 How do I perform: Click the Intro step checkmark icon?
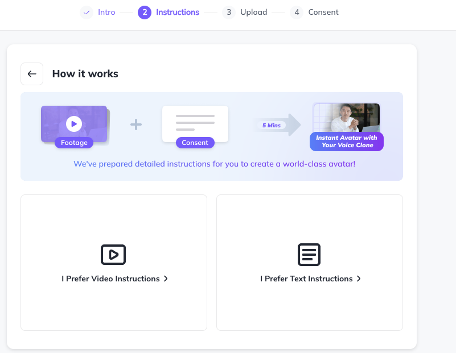87,12
